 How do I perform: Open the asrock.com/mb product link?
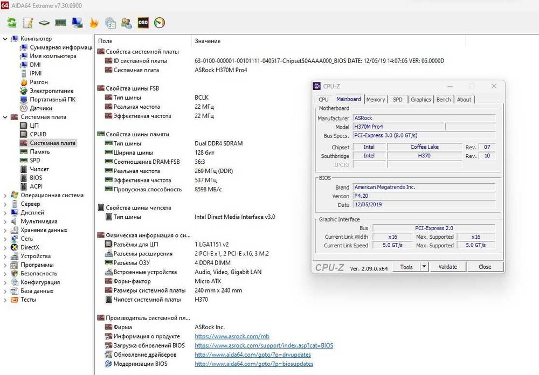pyautogui.click(x=232, y=337)
